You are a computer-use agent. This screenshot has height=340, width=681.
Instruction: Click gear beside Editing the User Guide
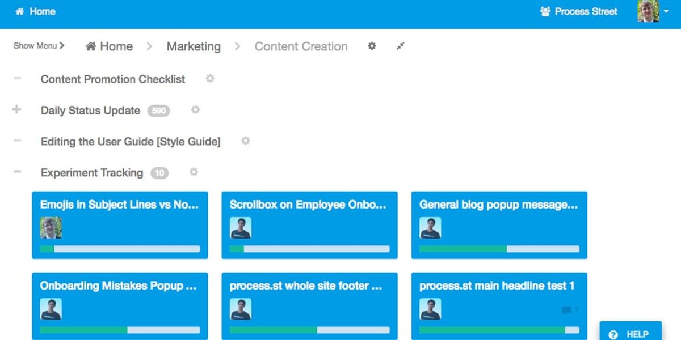tap(246, 141)
